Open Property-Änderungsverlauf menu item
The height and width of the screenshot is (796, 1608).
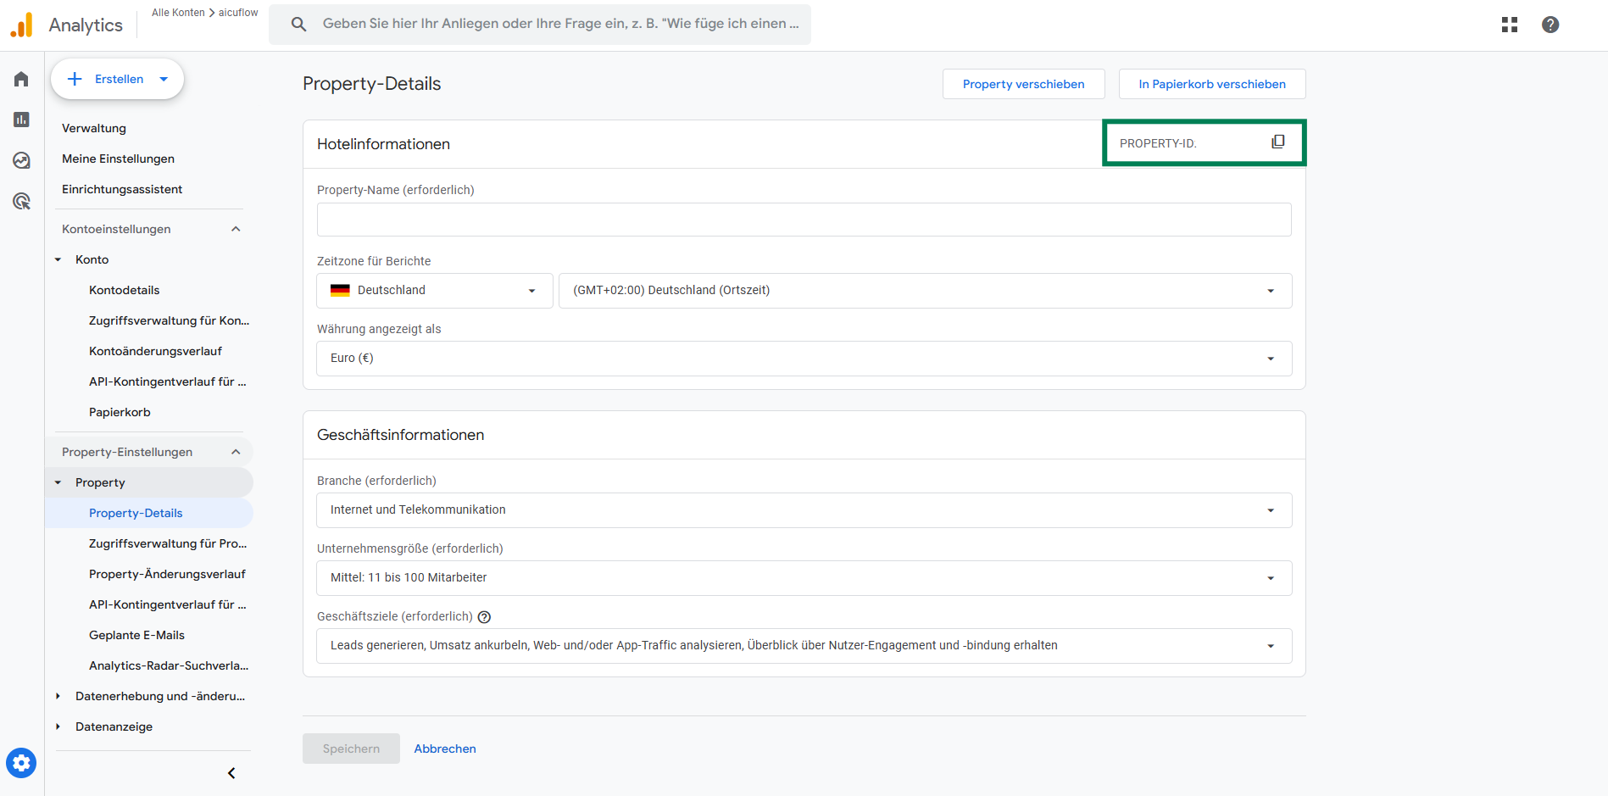(x=167, y=574)
